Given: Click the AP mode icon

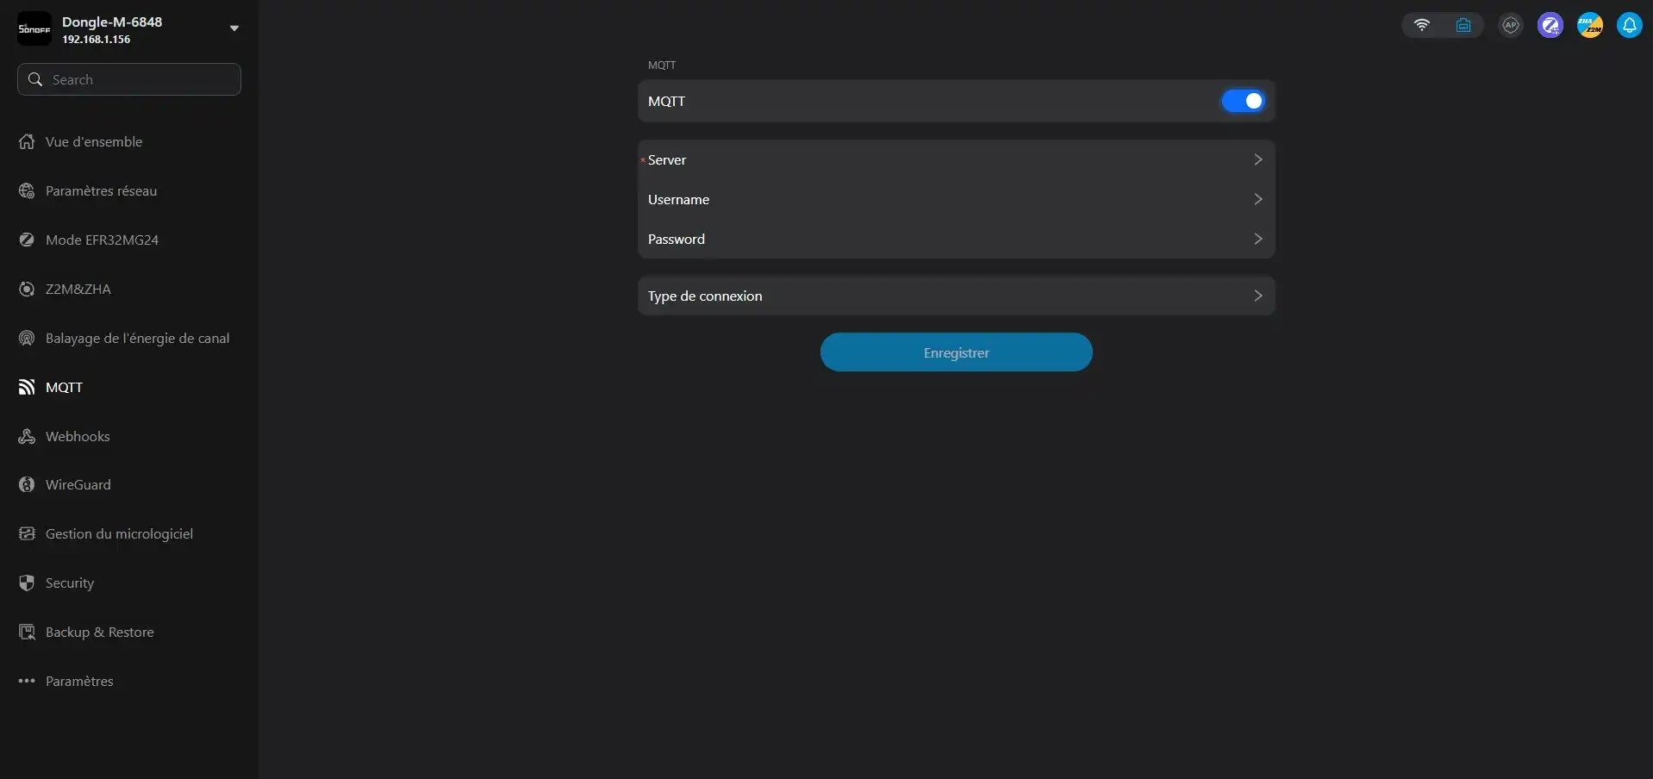Looking at the screenshot, I should (x=1510, y=25).
